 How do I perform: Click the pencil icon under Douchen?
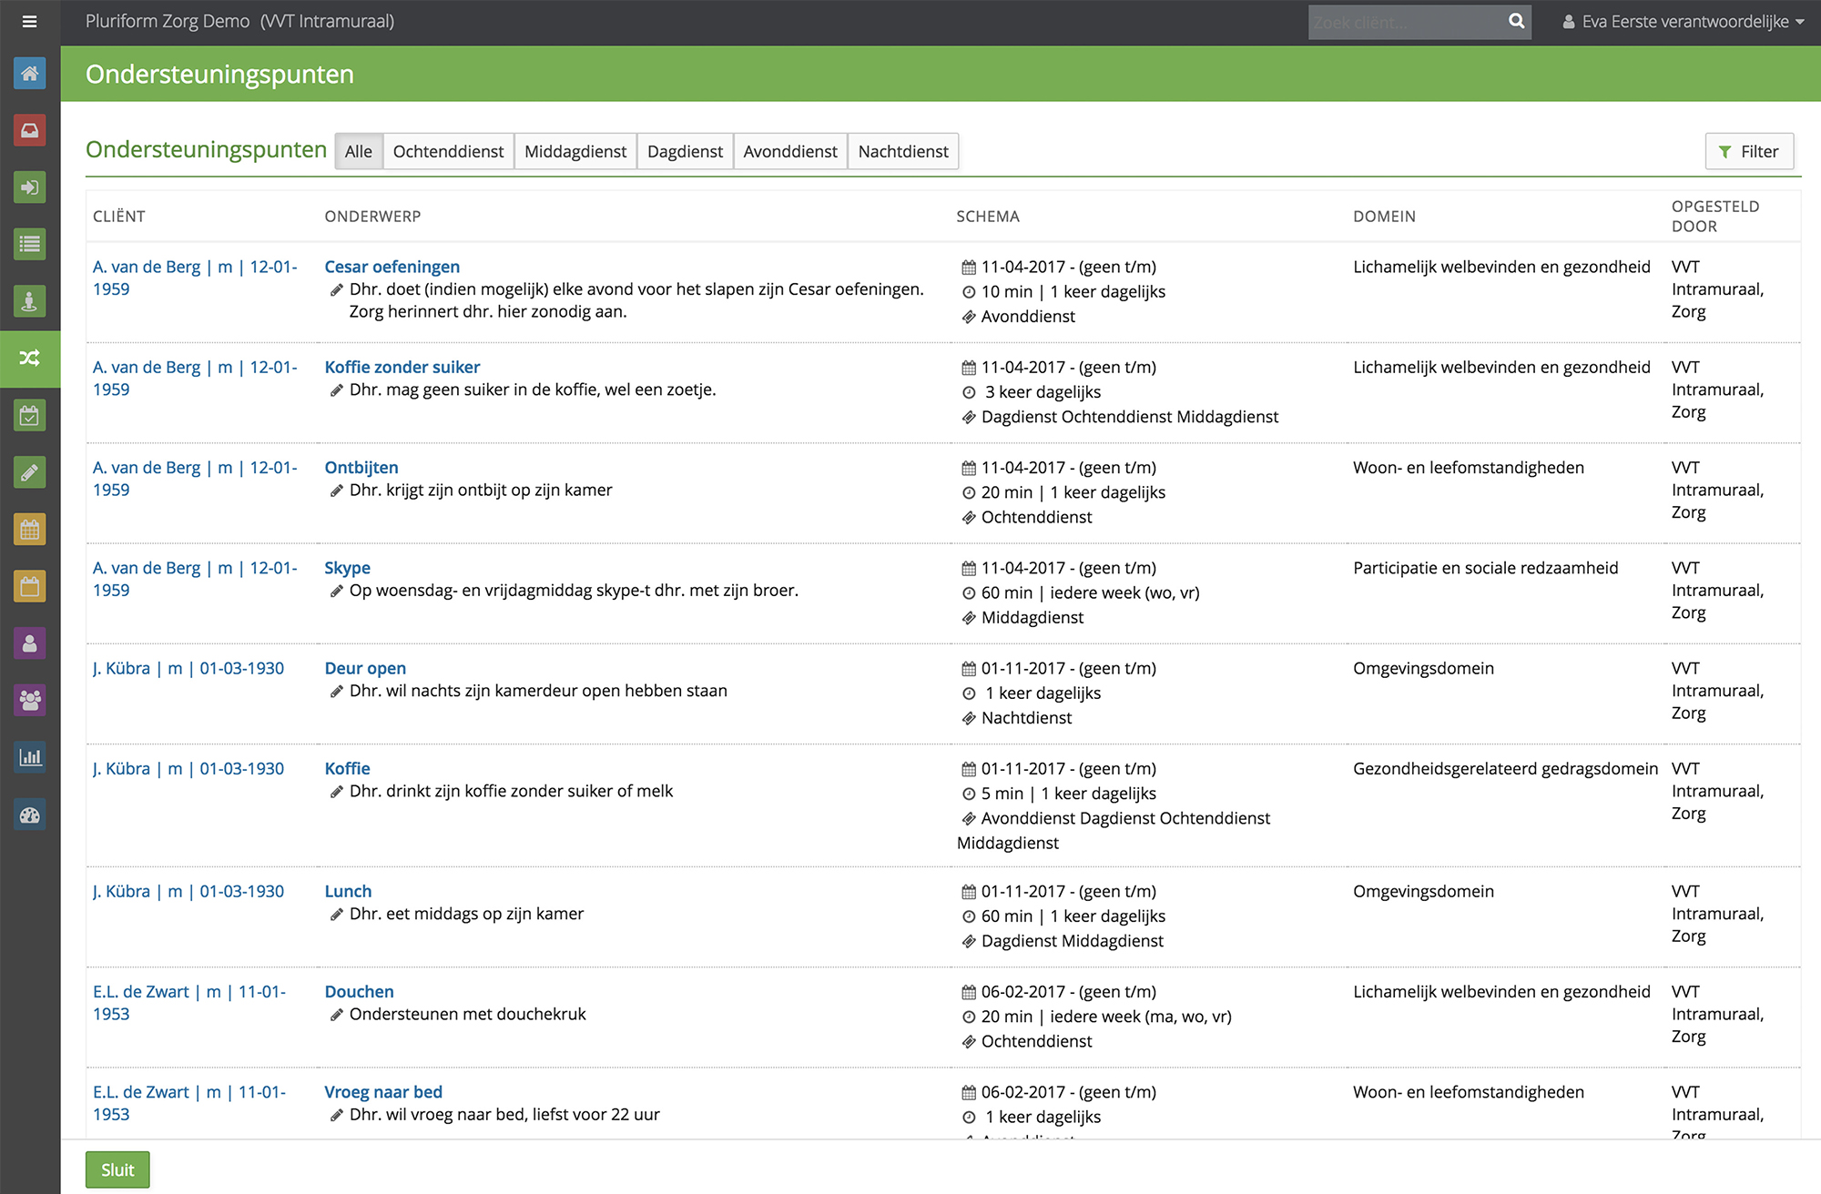(336, 1015)
